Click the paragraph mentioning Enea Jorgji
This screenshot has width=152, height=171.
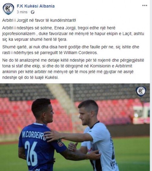[73, 34]
